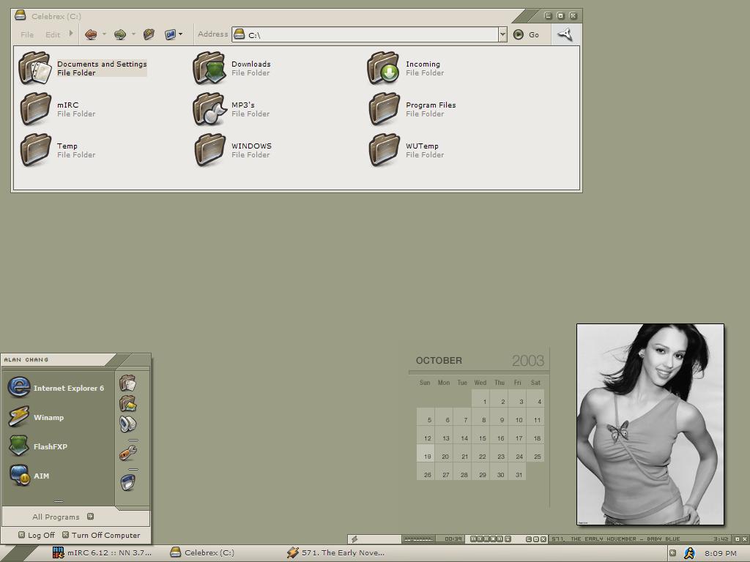Image resolution: width=750 pixels, height=562 pixels.
Task: Expand the Address bar dropdown
Action: 502,34
